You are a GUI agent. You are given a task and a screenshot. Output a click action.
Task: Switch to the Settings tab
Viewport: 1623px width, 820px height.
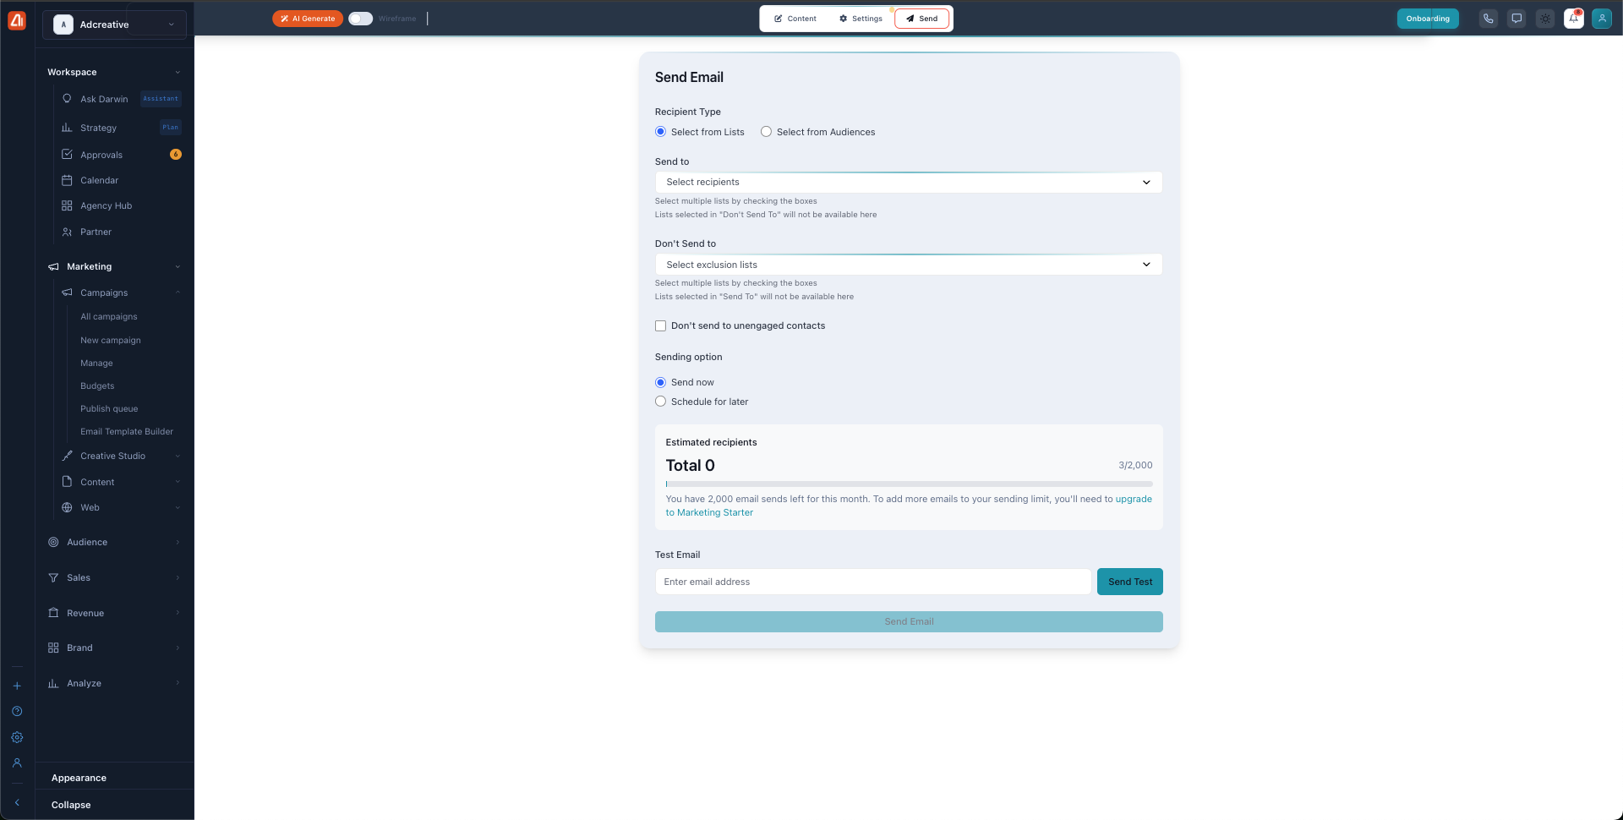point(861,19)
